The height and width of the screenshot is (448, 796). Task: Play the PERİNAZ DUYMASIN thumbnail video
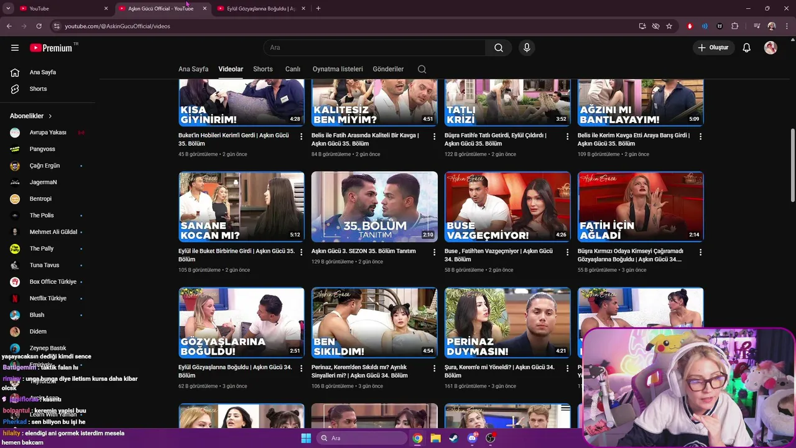507,322
